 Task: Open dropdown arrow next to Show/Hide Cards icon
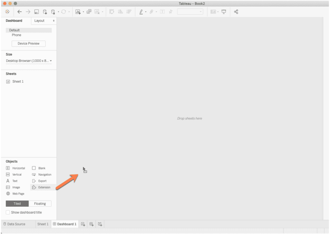(x=218, y=12)
